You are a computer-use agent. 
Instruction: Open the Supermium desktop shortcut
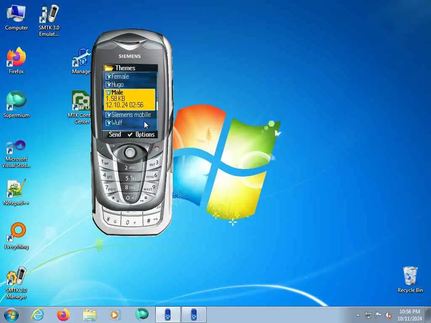point(16,104)
